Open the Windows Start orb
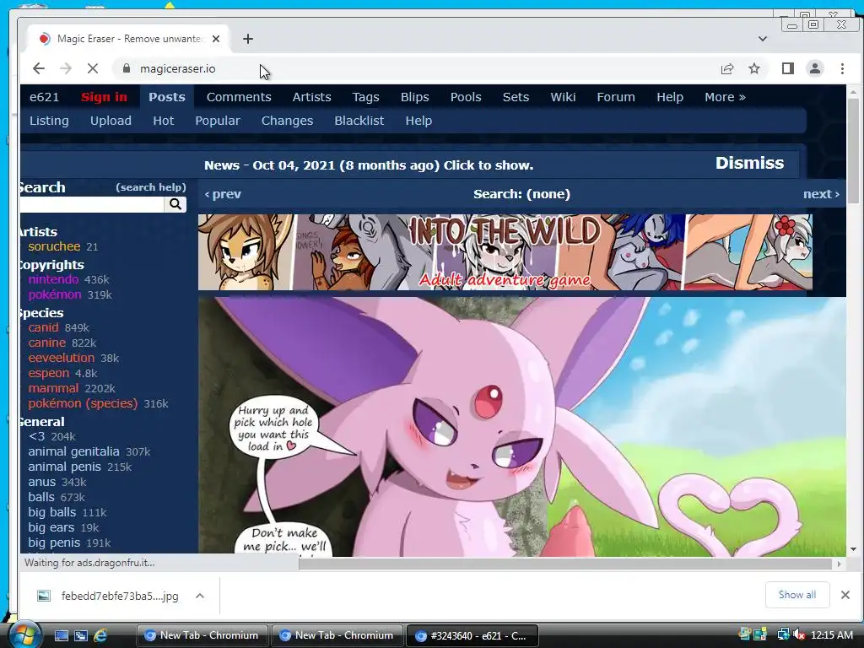The image size is (864, 648). pyautogui.click(x=24, y=635)
